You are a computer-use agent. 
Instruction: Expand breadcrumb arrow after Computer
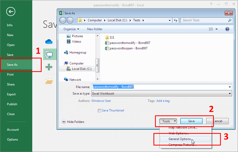(x=105, y=20)
